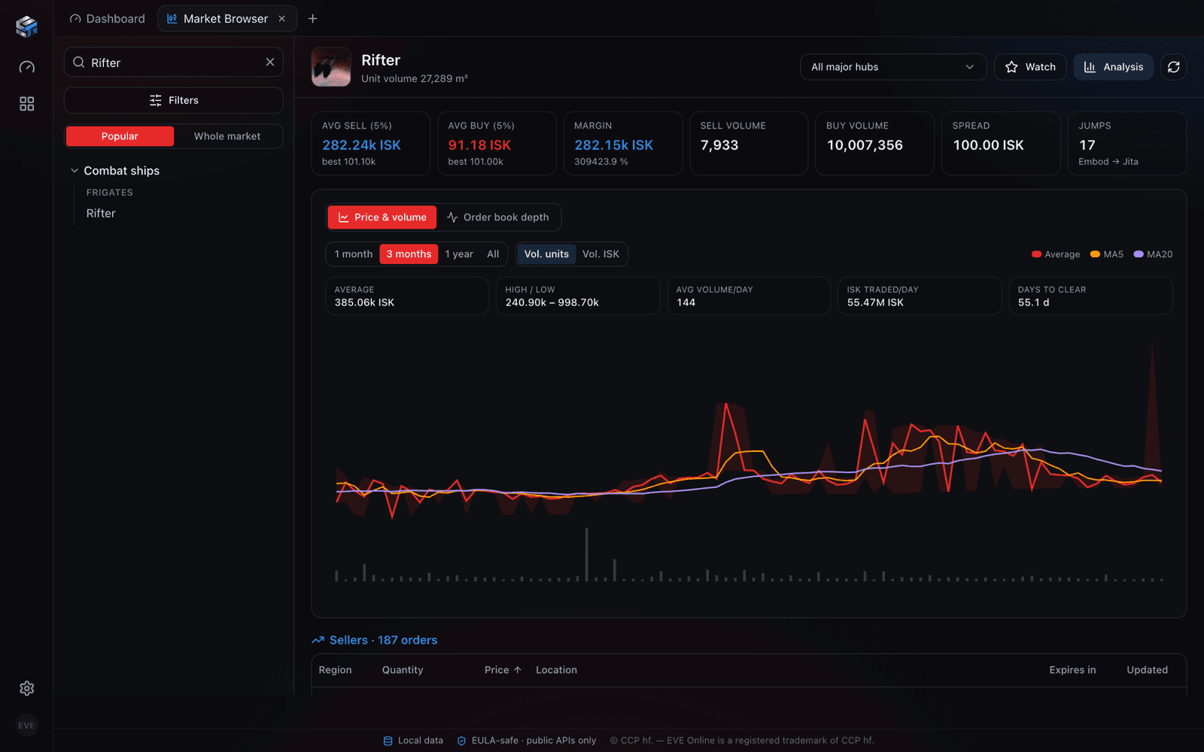This screenshot has height=752, width=1204.
Task: Click the AVERAGE stat 385.06k ISK
Action: click(364, 302)
